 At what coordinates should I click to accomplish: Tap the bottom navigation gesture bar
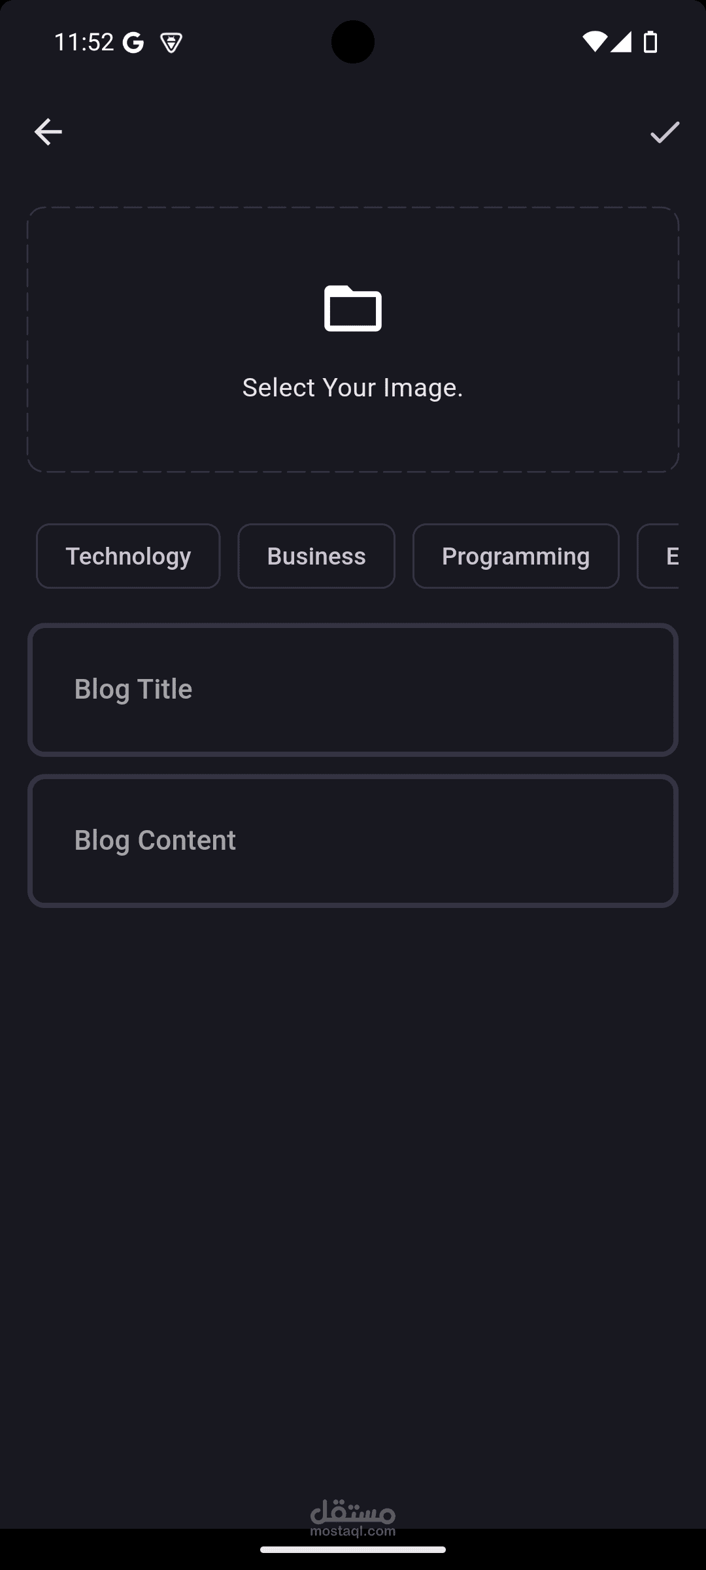(x=353, y=1549)
